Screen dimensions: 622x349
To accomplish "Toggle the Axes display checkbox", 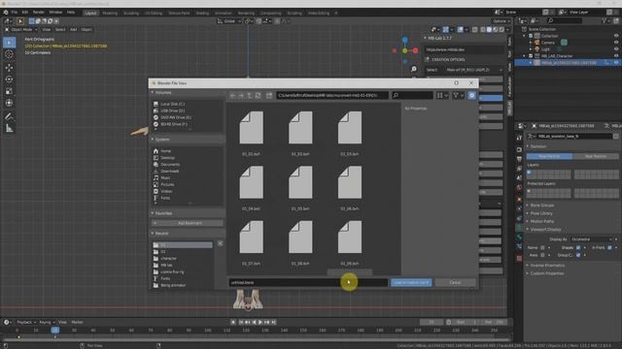I will pos(542,255).
